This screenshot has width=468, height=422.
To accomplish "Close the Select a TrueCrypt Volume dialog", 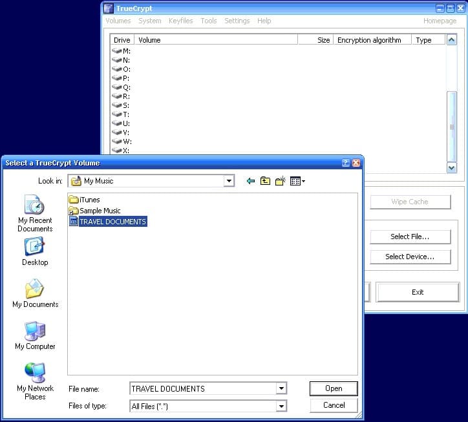I will [x=356, y=163].
